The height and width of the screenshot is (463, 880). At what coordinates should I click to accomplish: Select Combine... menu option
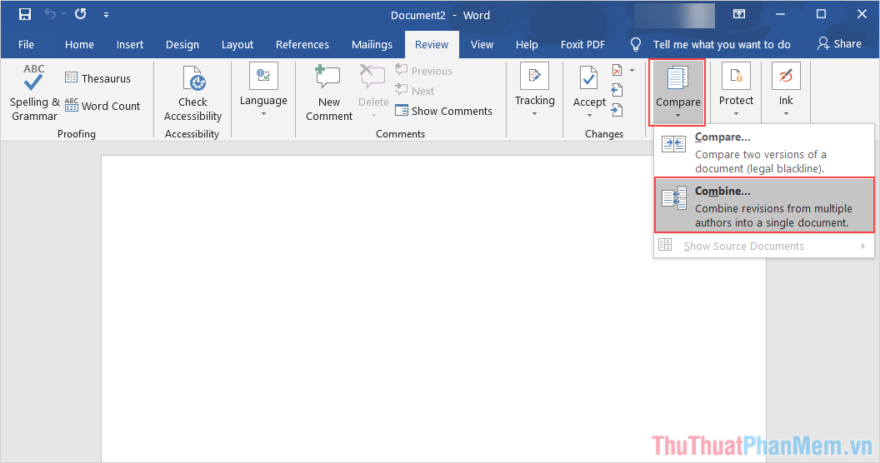[x=764, y=206]
